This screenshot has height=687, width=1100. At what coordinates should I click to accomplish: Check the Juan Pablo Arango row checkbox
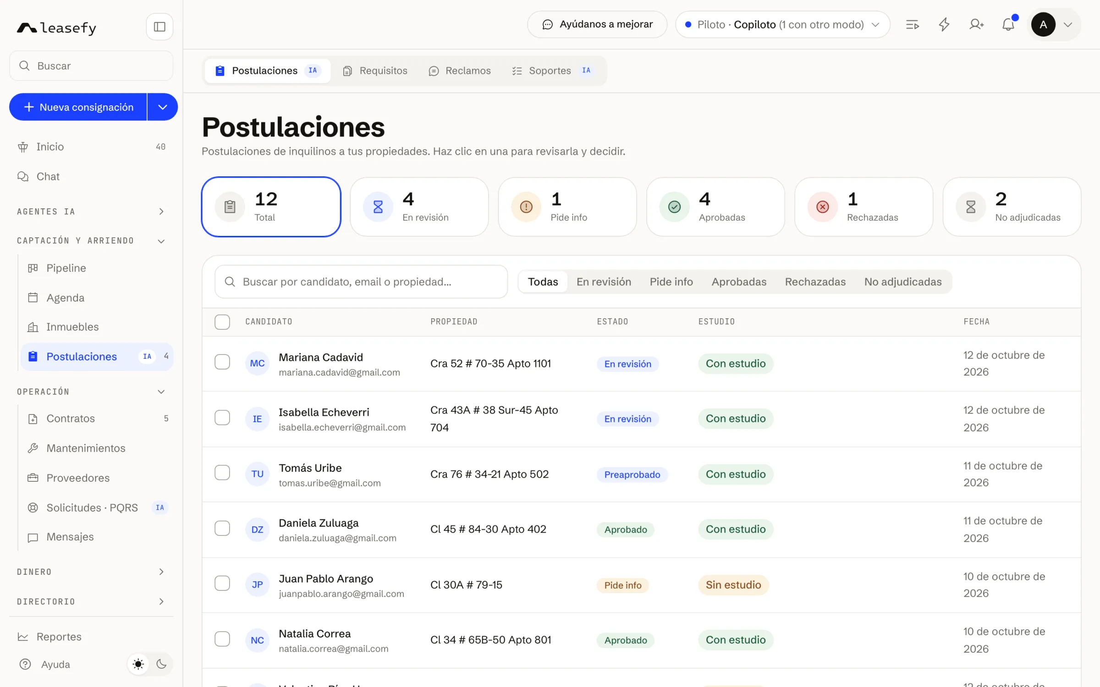pyautogui.click(x=222, y=583)
